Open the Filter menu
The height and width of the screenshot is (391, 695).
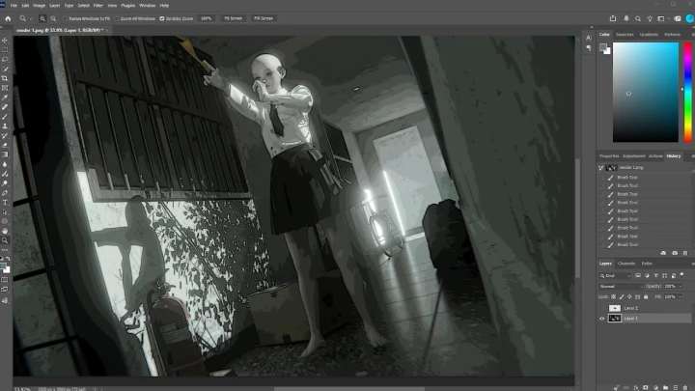[98, 6]
